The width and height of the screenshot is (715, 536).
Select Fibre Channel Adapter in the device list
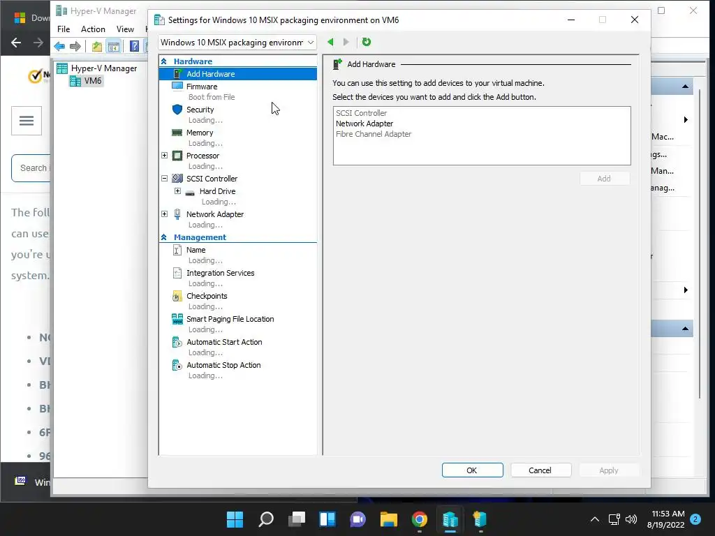click(x=374, y=134)
